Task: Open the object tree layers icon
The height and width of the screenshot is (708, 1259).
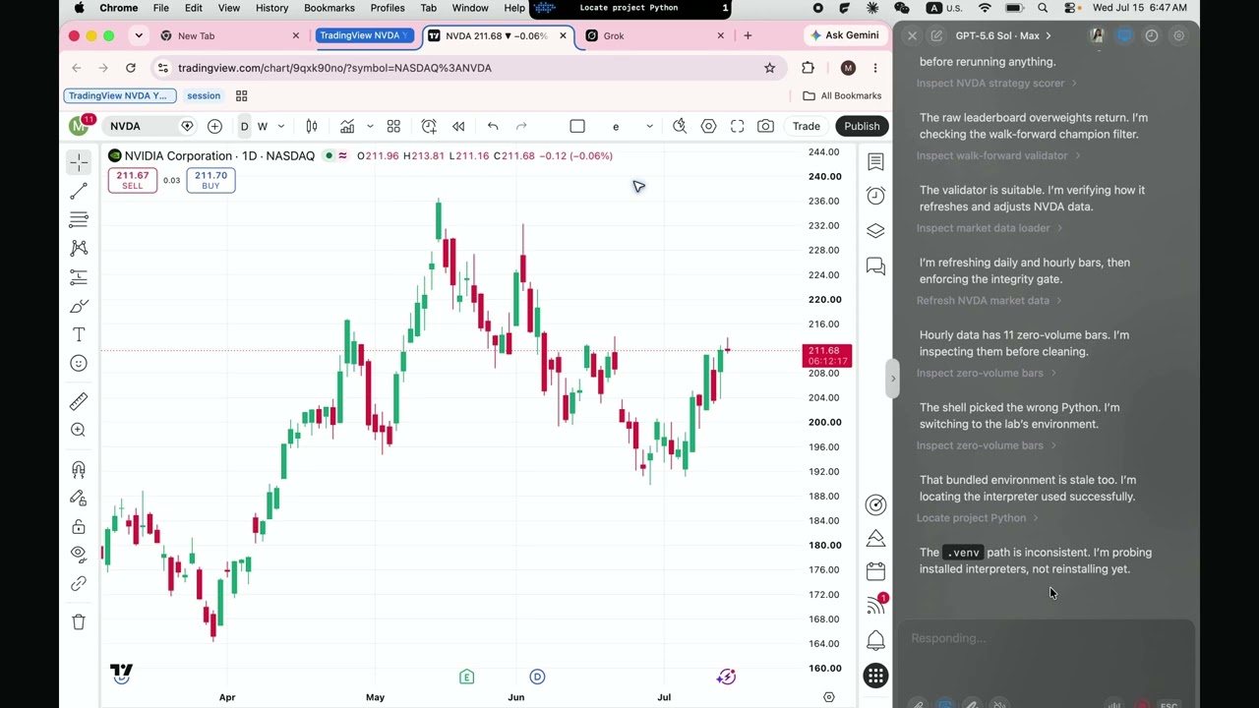Action: 875,231
